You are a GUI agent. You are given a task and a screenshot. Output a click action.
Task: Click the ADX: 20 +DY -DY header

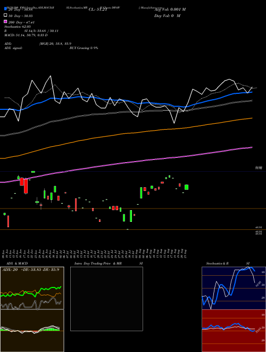click(x=30, y=269)
